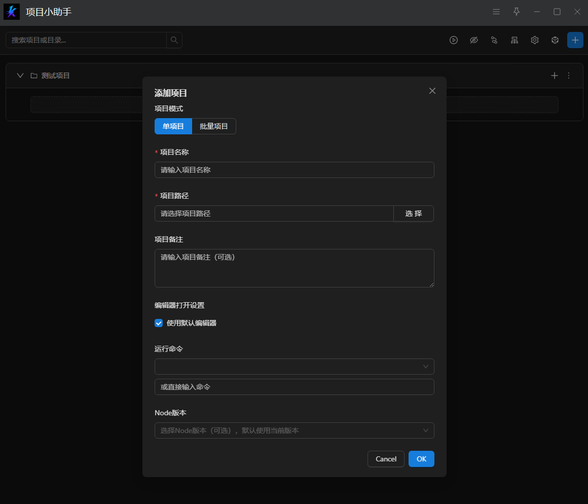Open the hamburger menu in title bar
Screen dimensions: 588x504
(496, 12)
